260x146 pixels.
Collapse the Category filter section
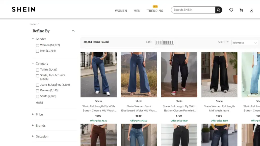pyautogui.click(x=33, y=63)
